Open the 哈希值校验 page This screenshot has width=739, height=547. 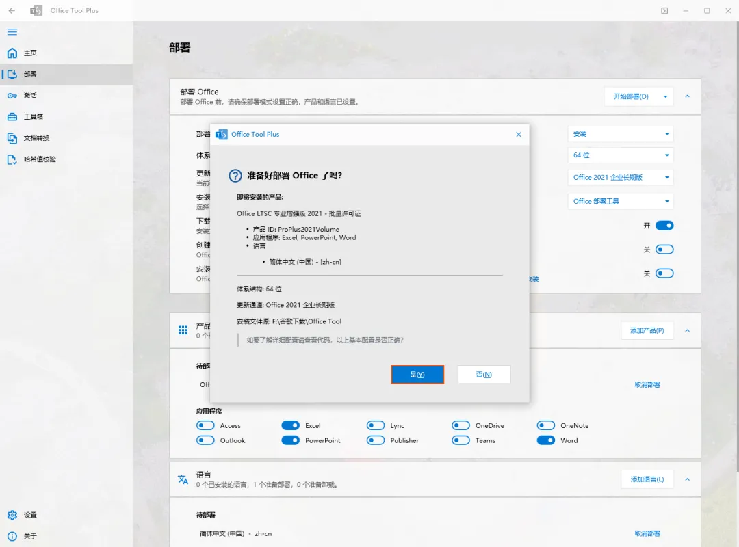(x=66, y=159)
